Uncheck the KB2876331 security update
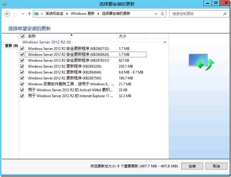 (22, 60)
